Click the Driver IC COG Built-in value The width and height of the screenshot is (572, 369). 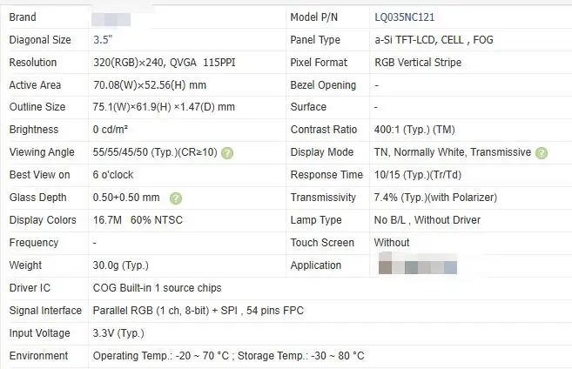click(x=157, y=288)
